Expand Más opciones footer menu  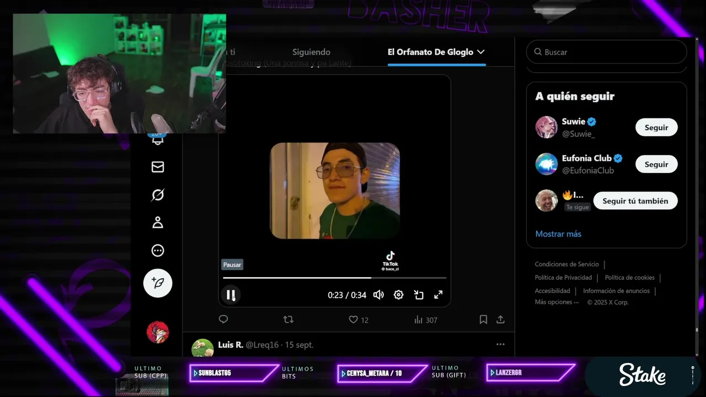557,302
